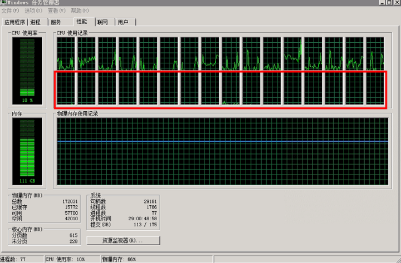Click the 已缓存 label
This screenshot has width=401, height=263.
pos(19,207)
